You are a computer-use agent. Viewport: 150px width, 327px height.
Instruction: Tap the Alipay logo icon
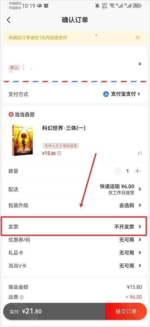[106, 94]
